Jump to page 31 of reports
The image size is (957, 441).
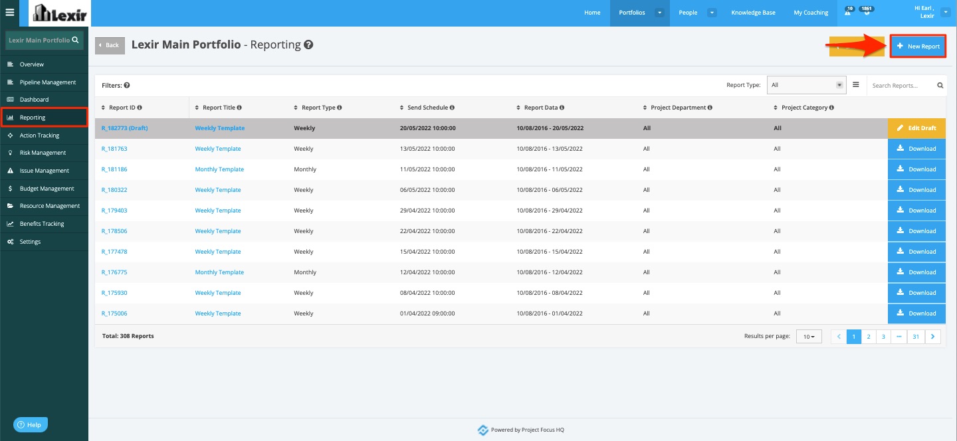(916, 337)
